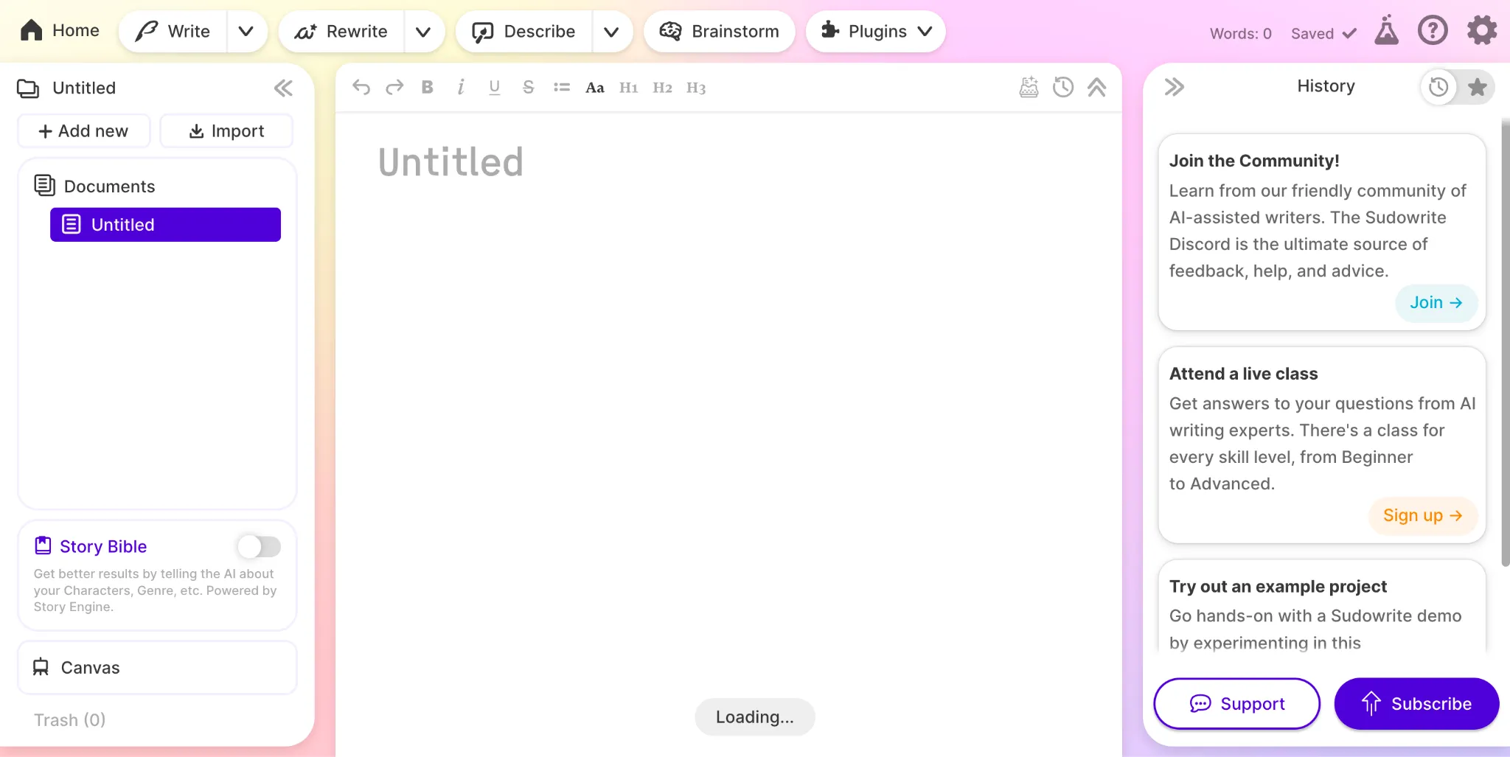Click the History panel title
The height and width of the screenshot is (757, 1510).
point(1326,86)
